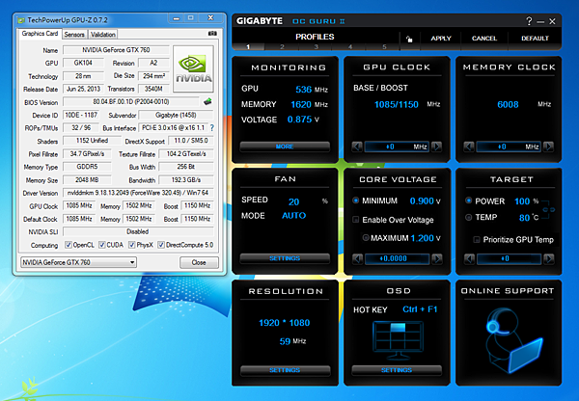
Task: Select profile 2 in OC Guru
Action: (282, 47)
